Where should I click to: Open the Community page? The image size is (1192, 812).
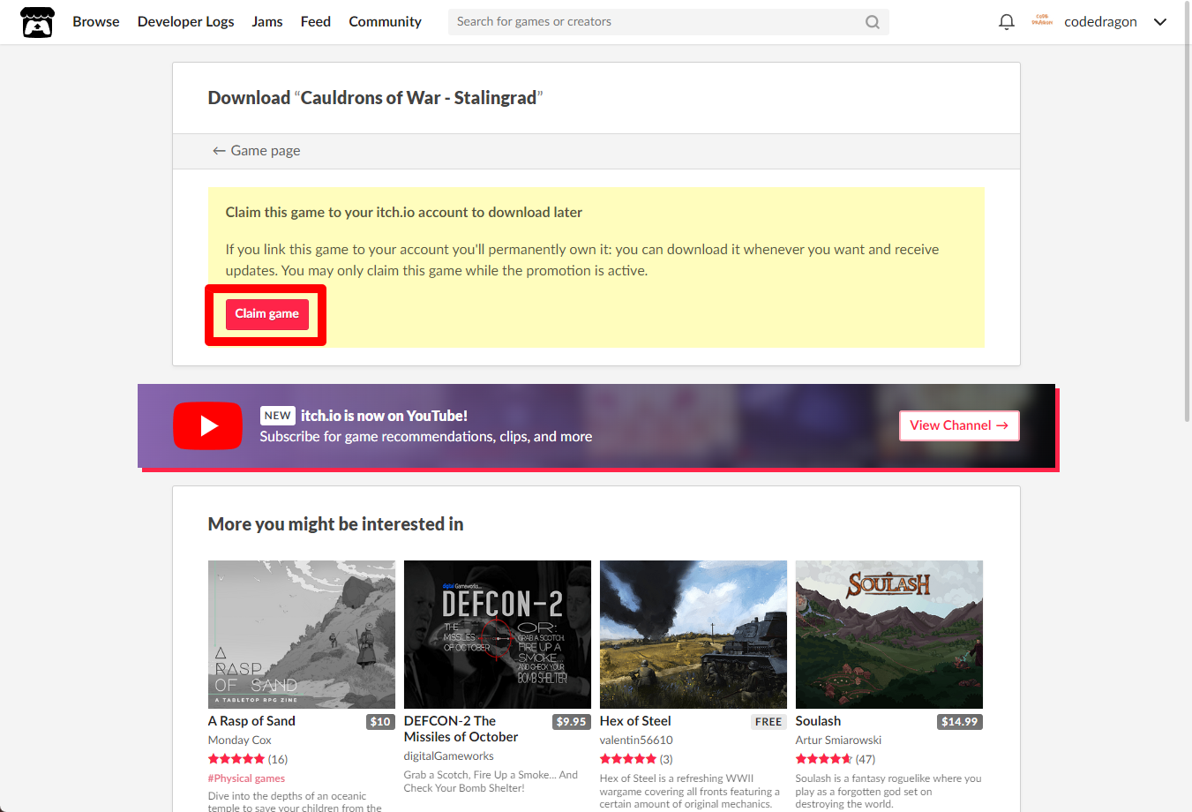(x=385, y=22)
